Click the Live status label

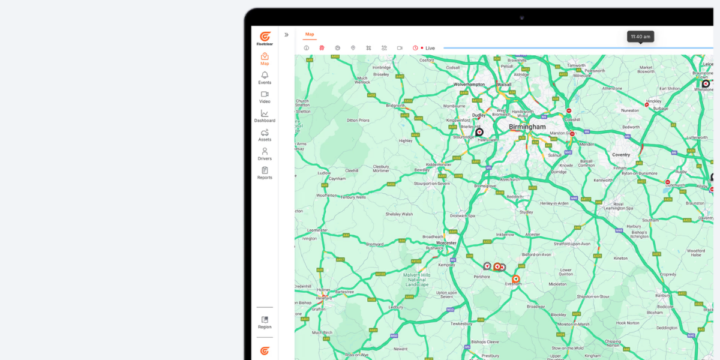[430, 48]
